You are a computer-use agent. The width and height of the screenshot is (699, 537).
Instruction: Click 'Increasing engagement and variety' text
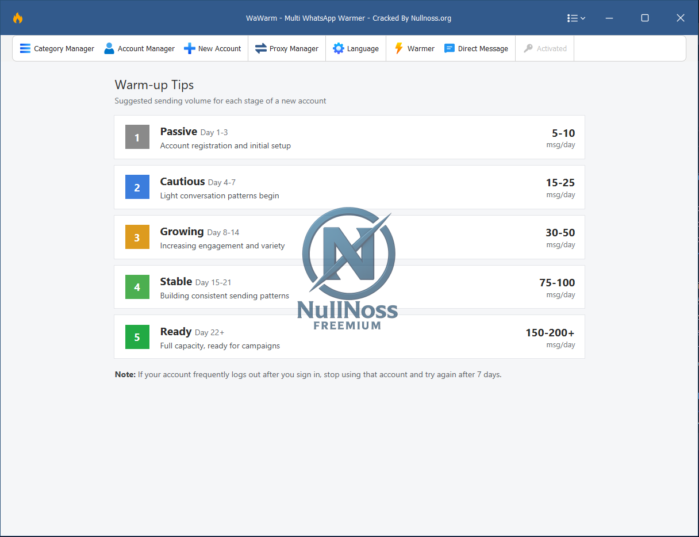[x=222, y=246]
